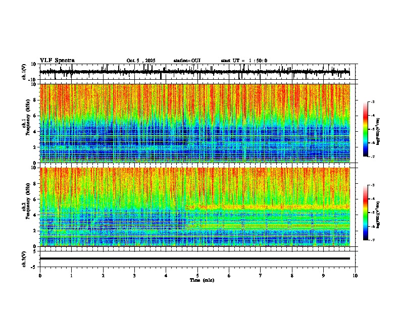Click the "8" kHz tick on ch.2 spectrogram
Screen dimensions: 400x309
point(35,184)
